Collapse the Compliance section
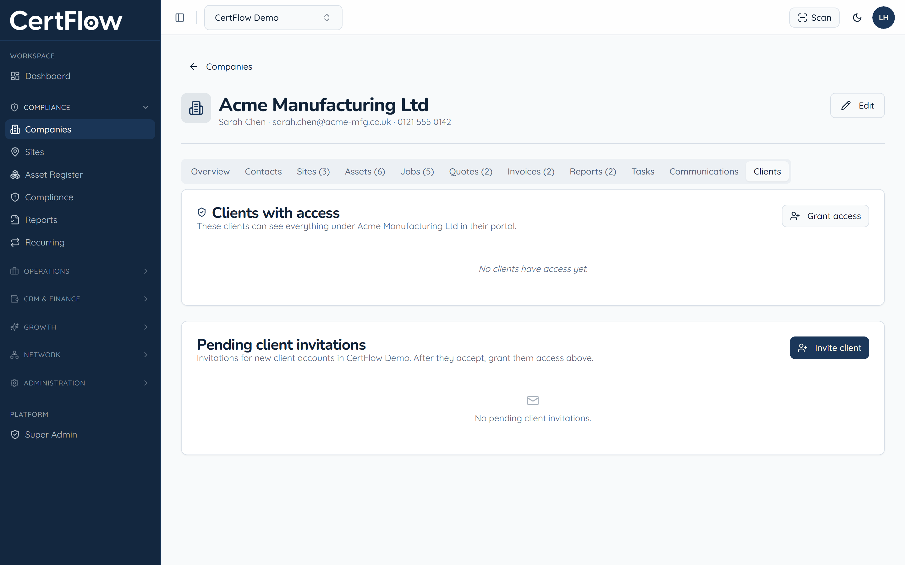This screenshot has height=565, width=905. point(80,107)
